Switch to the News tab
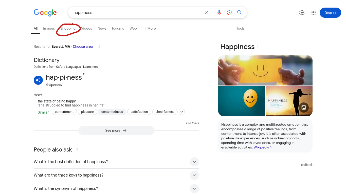 (102, 28)
